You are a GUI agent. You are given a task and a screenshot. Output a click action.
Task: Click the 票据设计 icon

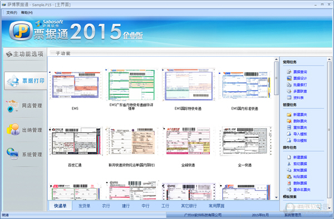pos(289,78)
